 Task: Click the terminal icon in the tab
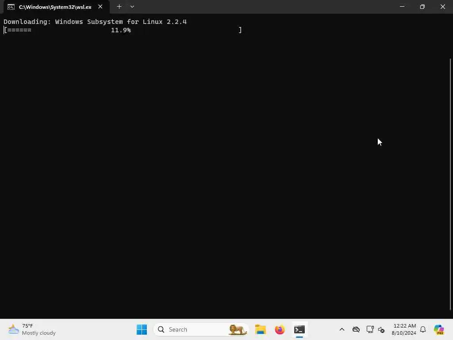point(11,7)
